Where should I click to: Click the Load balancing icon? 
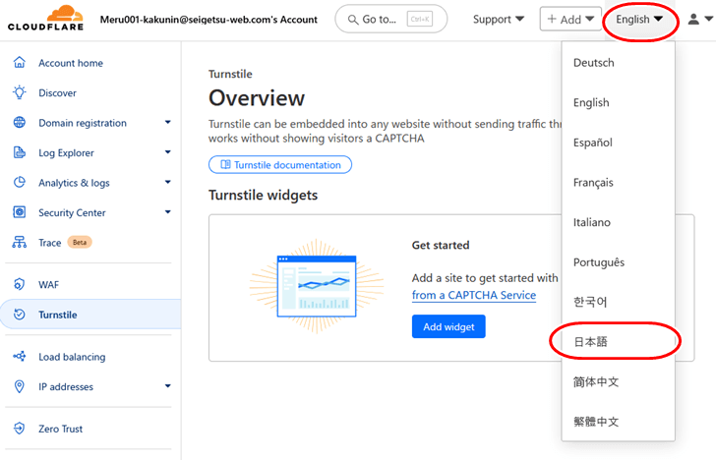point(20,356)
